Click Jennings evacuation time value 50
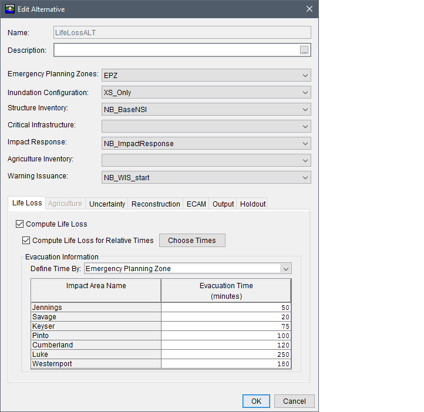The width and height of the screenshot is (424, 412). 226,308
